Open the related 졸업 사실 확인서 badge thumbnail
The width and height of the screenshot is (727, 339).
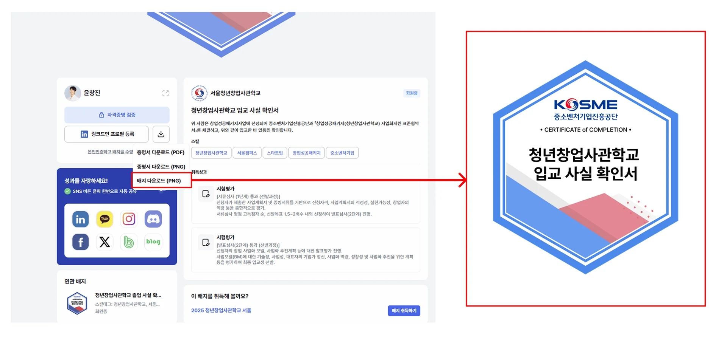[77, 303]
